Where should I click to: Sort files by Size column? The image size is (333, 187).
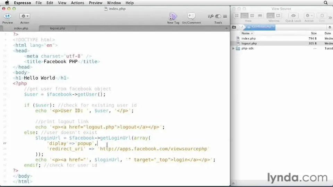coord(314,33)
